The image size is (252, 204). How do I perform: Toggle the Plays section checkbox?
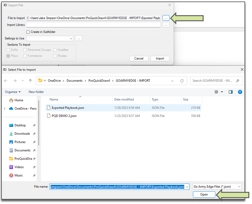point(8,56)
